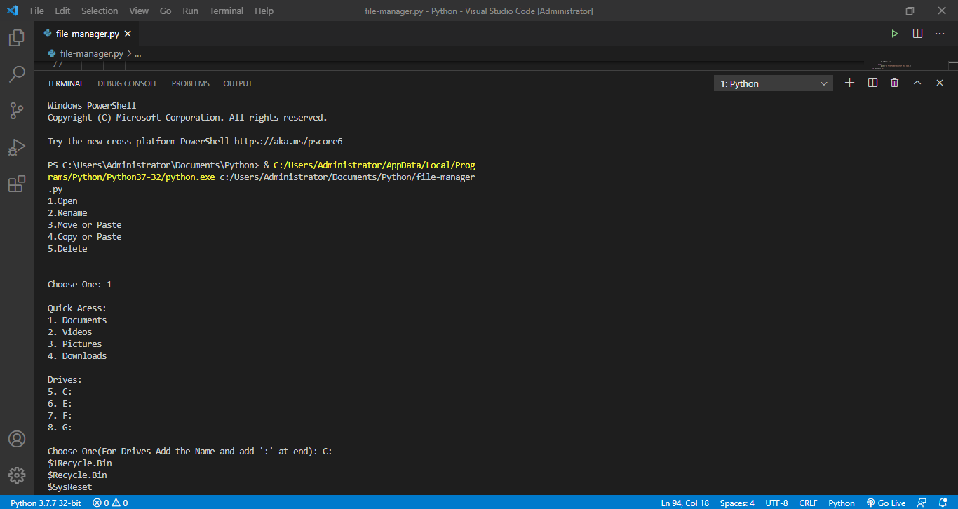Viewport: 958px width, 509px height.
Task: Open the Run and Debug view
Action: click(16, 147)
